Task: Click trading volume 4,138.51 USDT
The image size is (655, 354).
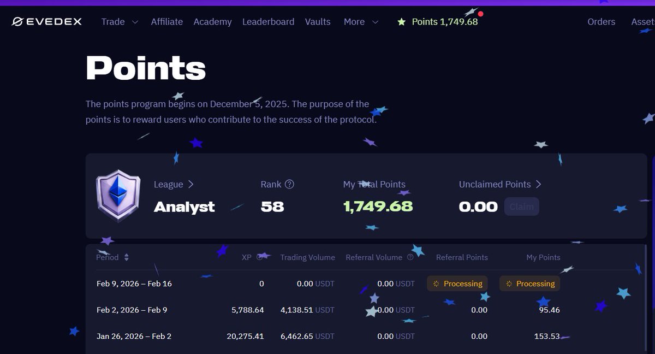Action: [x=307, y=310]
